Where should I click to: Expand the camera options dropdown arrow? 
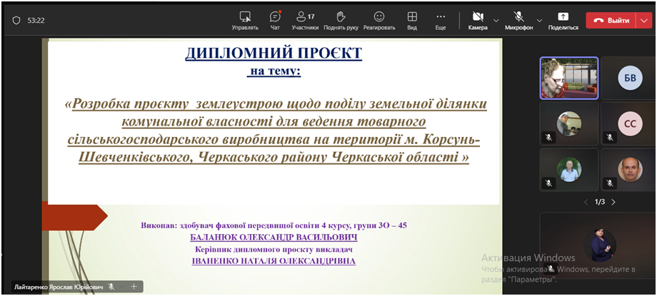tap(496, 20)
